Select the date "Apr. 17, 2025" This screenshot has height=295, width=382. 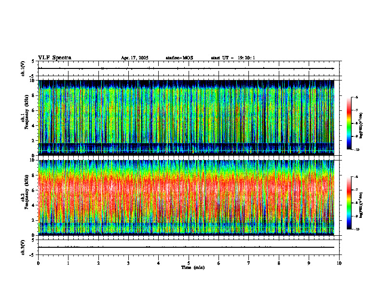[x=135, y=58]
